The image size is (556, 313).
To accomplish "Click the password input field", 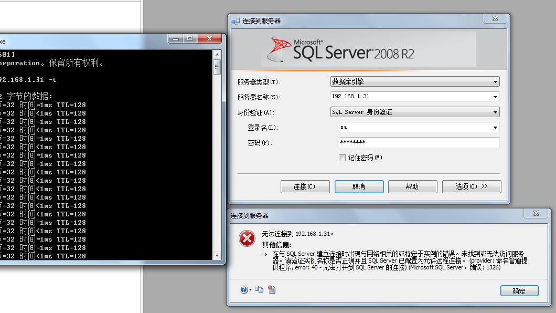I will click(419, 143).
